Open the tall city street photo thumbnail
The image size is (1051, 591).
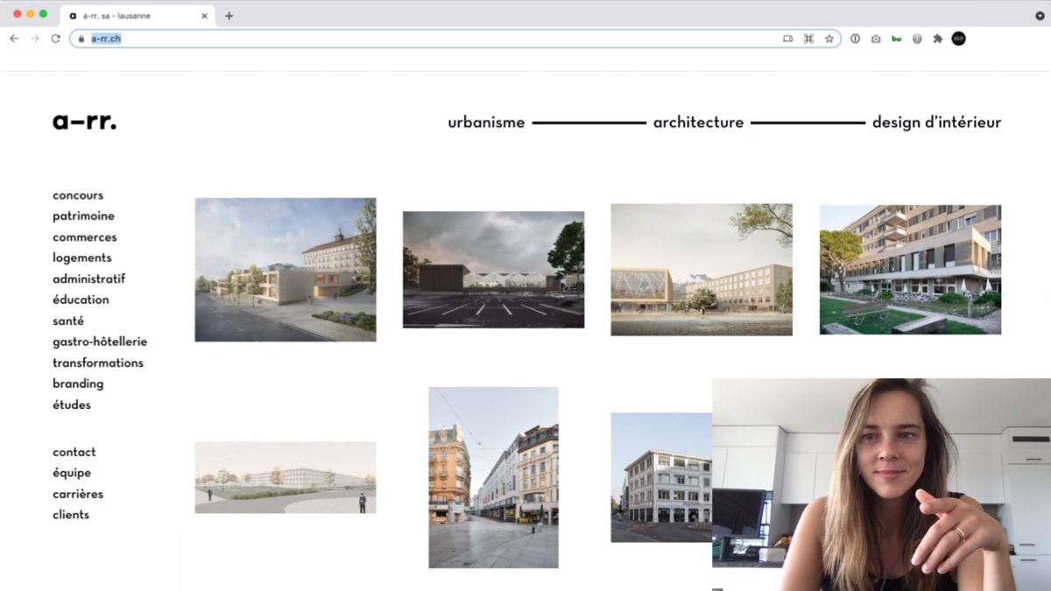point(493,477)
